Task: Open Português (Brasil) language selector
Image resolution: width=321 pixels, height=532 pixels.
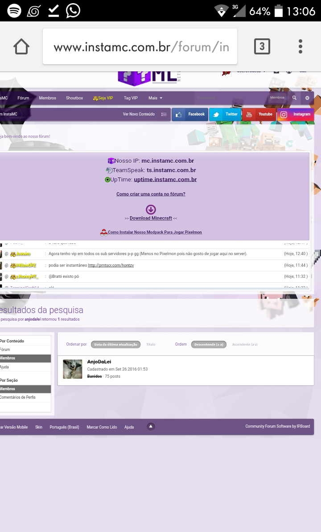Action: pyautogui.click(x=64, y=427)
